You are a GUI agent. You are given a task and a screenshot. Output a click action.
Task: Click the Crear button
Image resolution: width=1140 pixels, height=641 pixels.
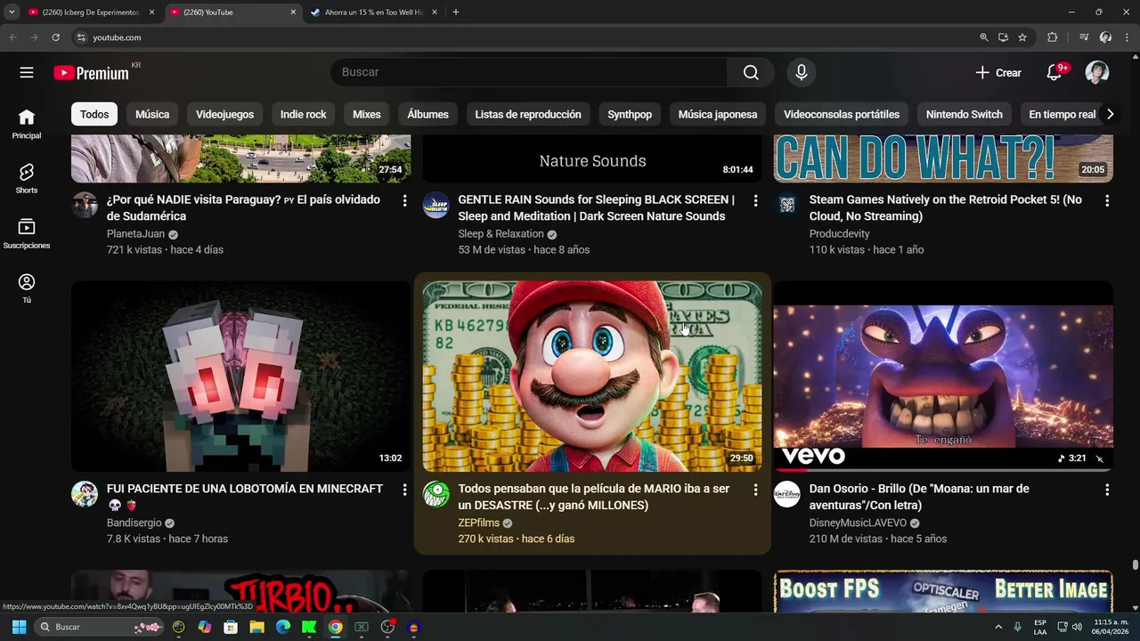coord(998,73)
